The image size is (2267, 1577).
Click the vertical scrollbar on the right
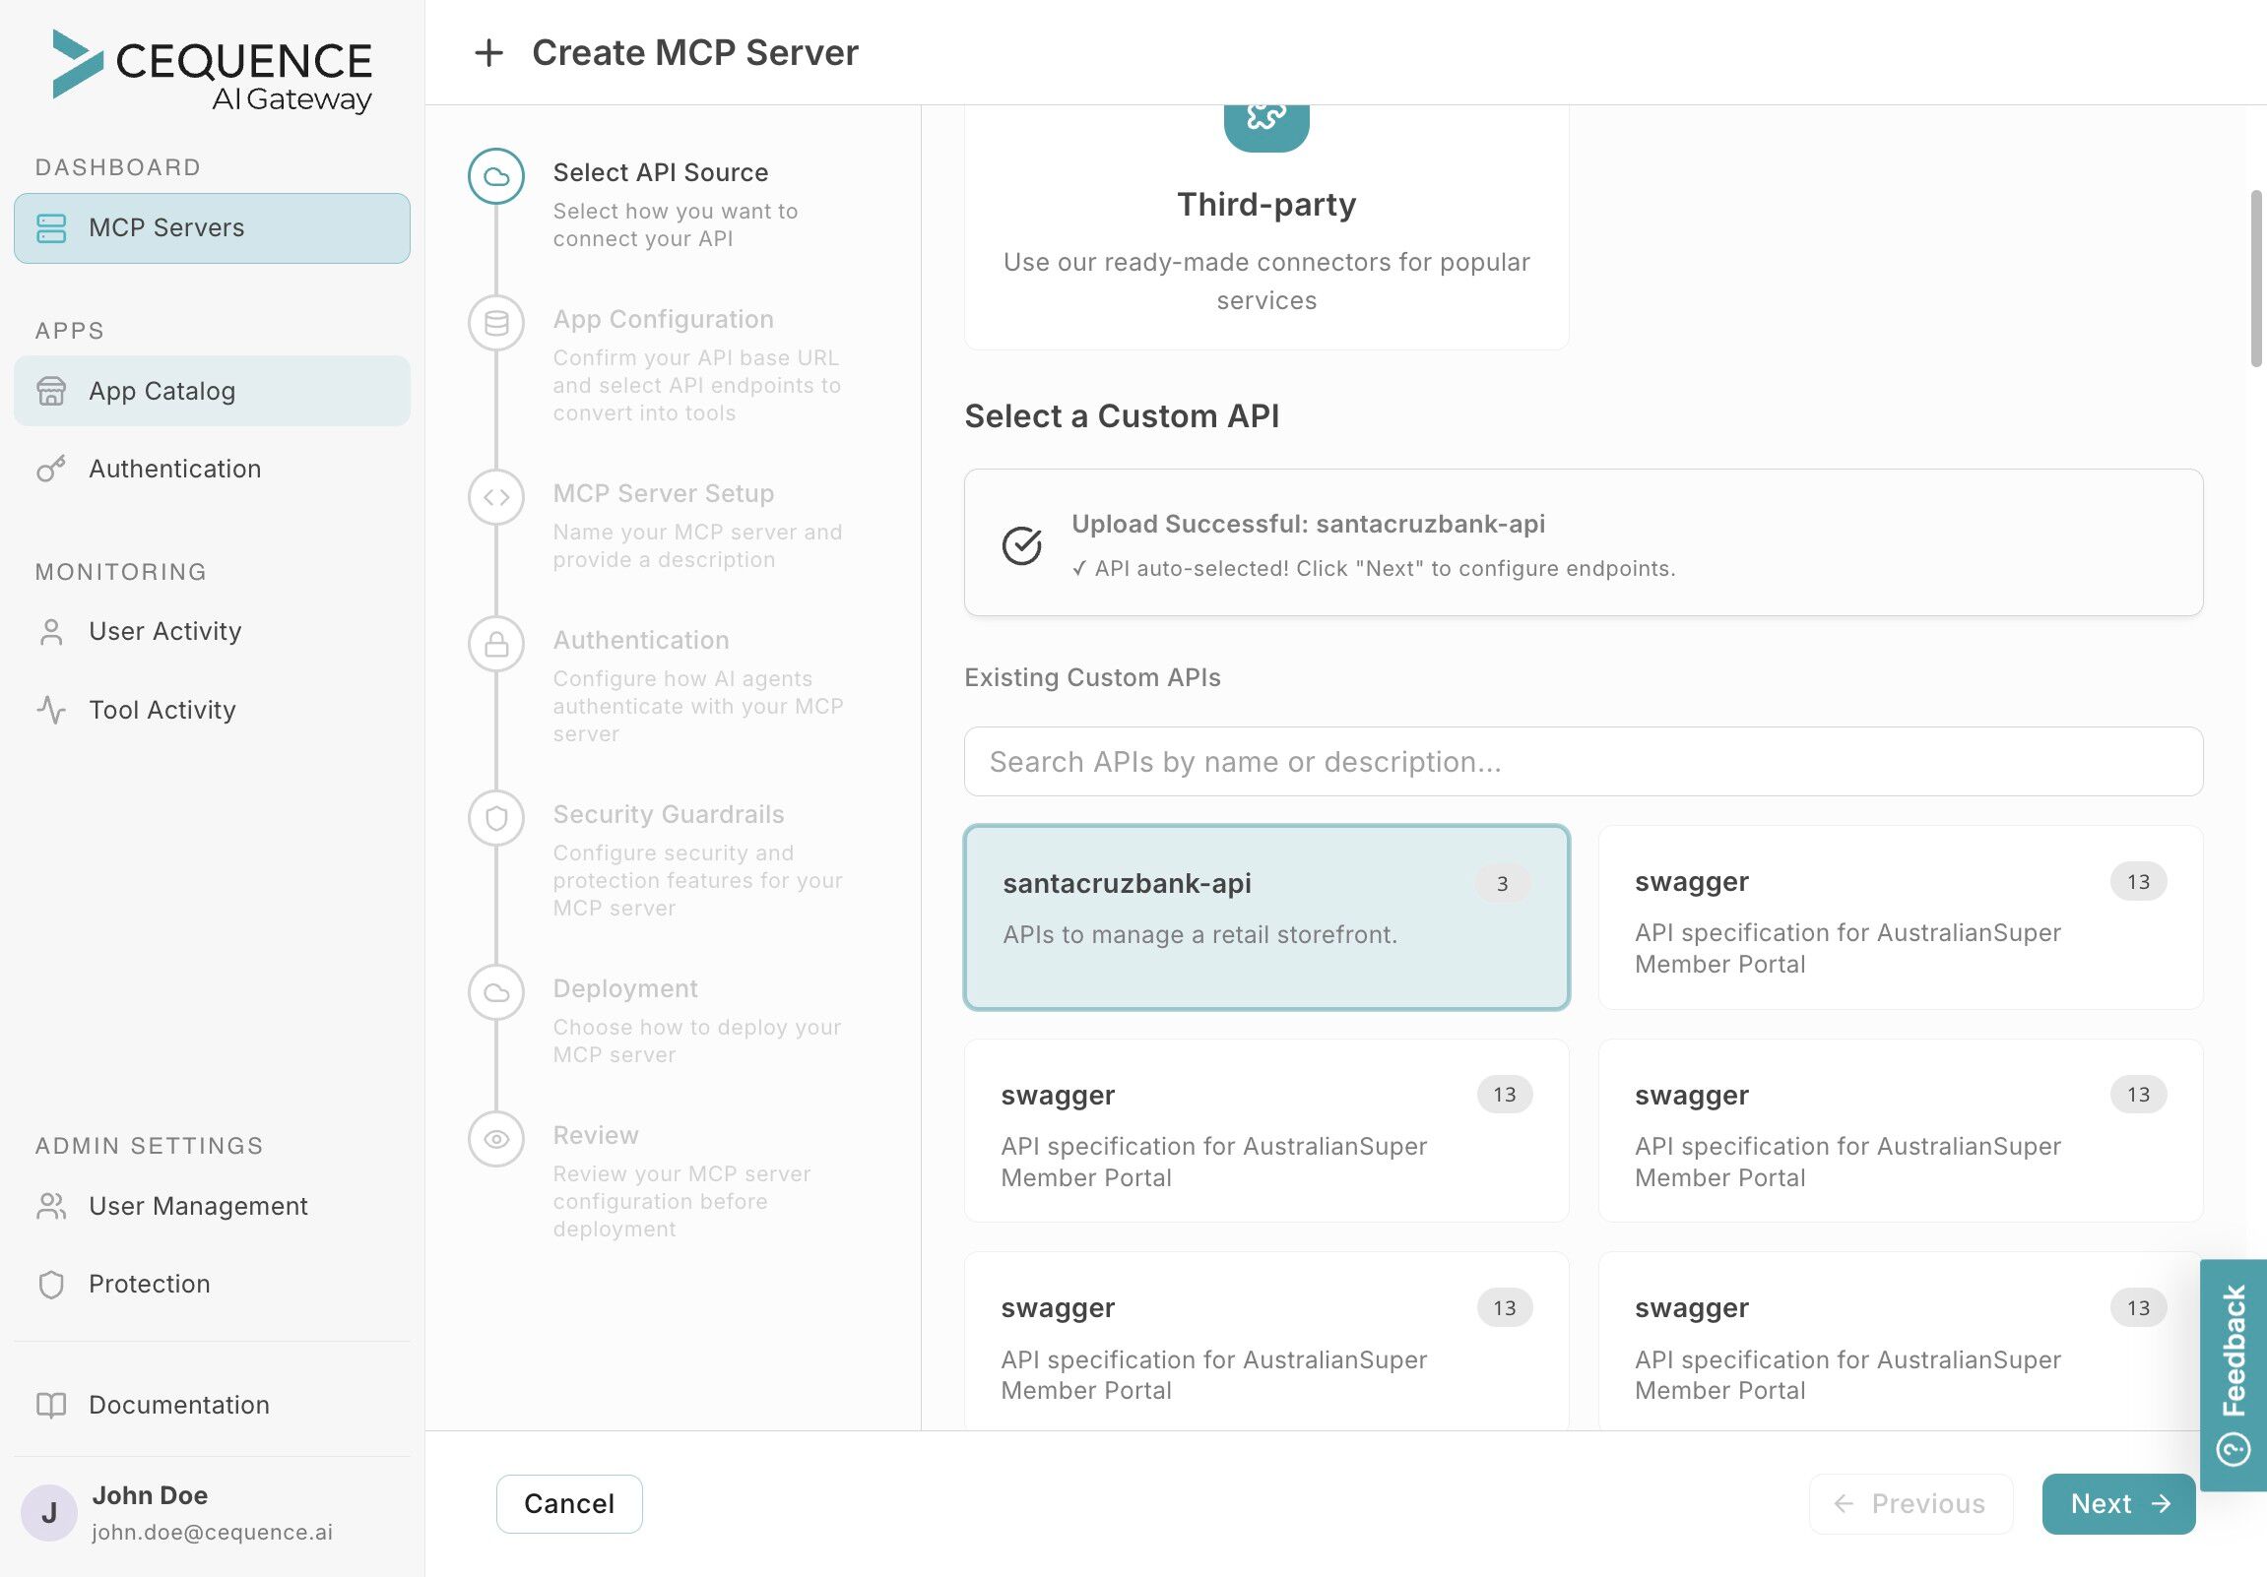[2256, 279]
